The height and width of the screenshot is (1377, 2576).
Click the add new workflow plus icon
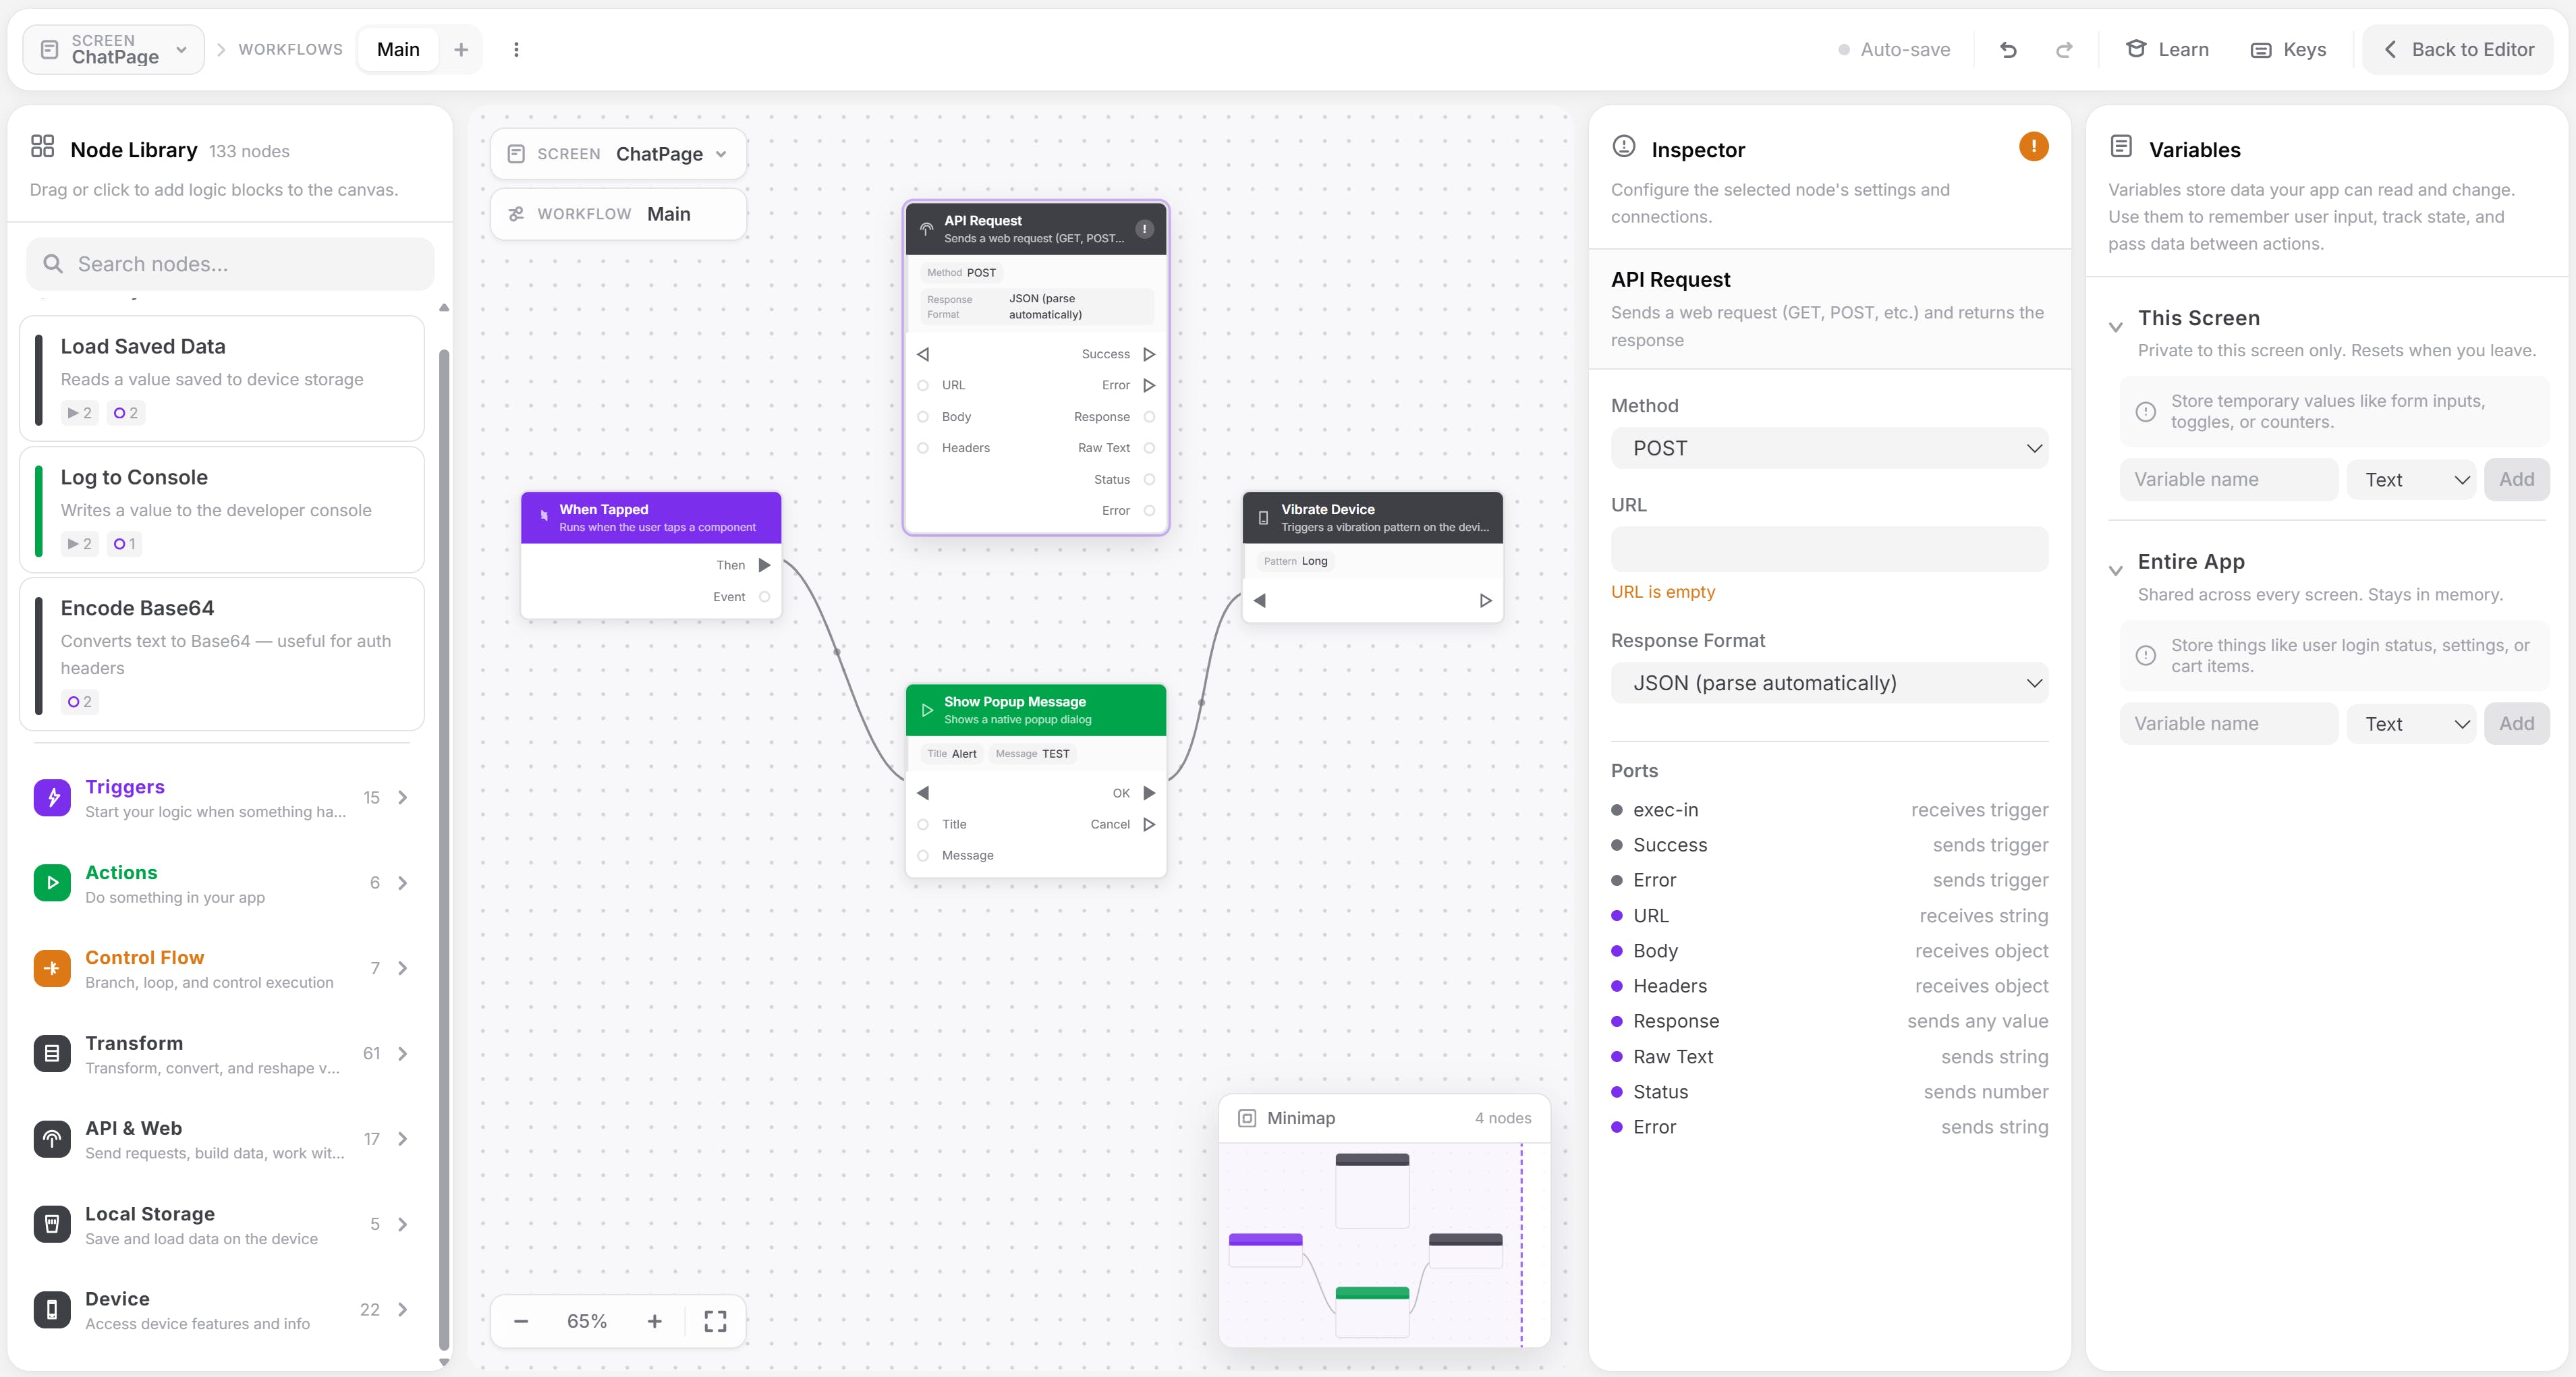[461, 50]
